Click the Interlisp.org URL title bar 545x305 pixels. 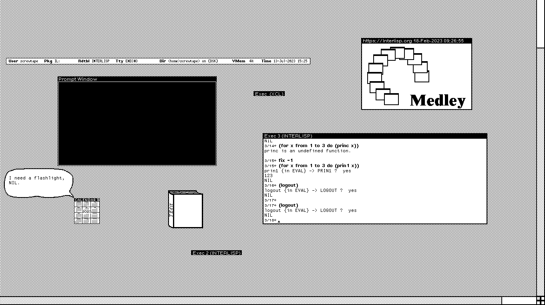[416, 41]
